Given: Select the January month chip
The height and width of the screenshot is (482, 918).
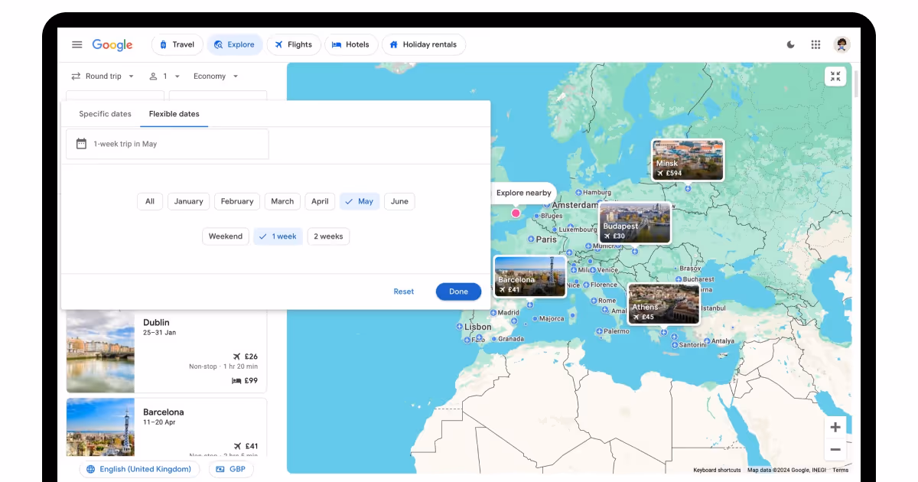Looking at the screenshot, I should 188,201.
